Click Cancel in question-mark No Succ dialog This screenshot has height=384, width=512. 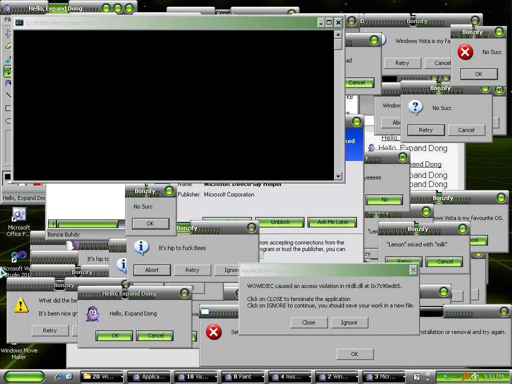click(x=466, y=130)
